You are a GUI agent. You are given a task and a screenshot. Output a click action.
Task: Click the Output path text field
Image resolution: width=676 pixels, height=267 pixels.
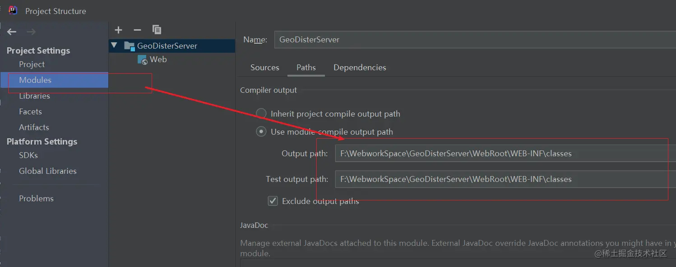pyautogui.click(x=501, y=154)
